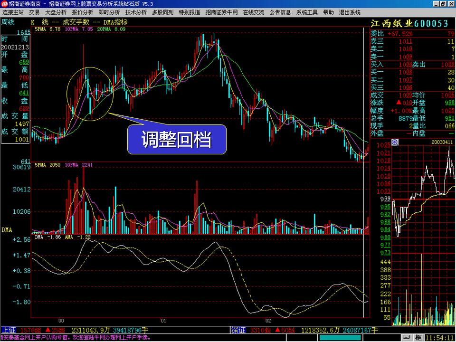This screenshot has width=456, height=342.
Task: Click the 上证 index label in status bar
Action: [x=8, y=330]
